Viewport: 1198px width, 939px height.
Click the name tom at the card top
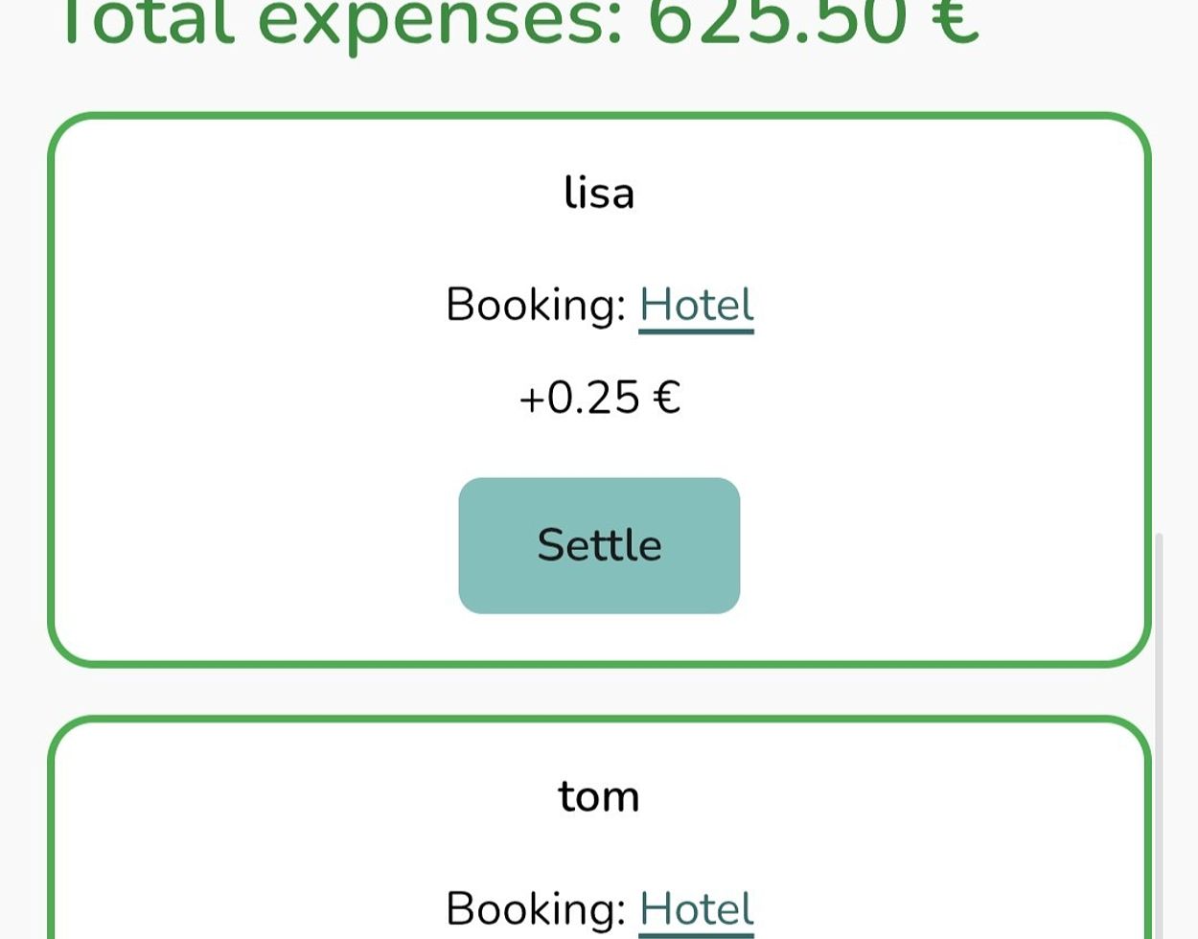[x=599, y=796]
